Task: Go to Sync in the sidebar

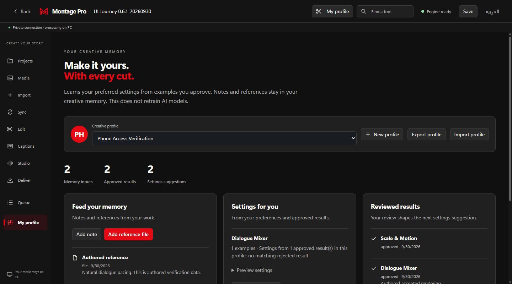Action: tap(25, 112)
